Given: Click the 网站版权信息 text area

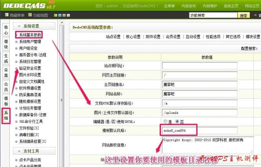Looking at the screenshot, I should (208, 145).
